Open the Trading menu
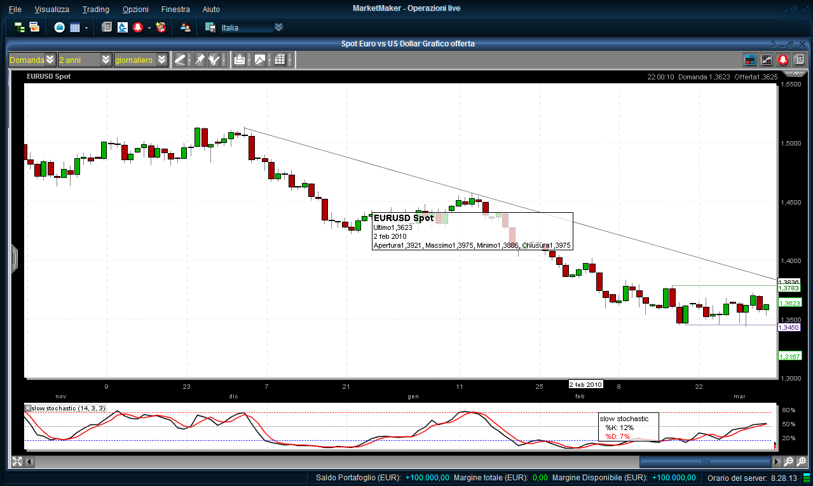 point(96,9)
